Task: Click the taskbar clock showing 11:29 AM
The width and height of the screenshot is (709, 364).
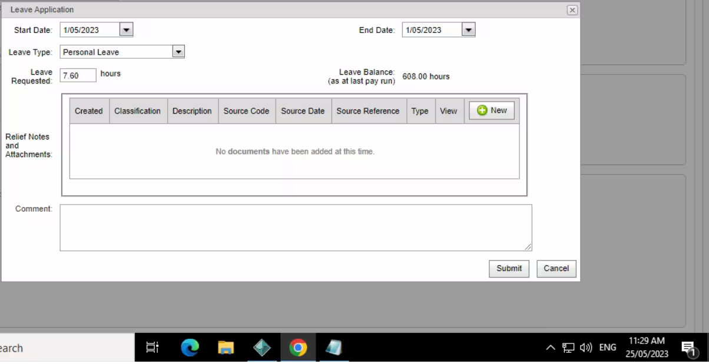Action: pos(647,347)
